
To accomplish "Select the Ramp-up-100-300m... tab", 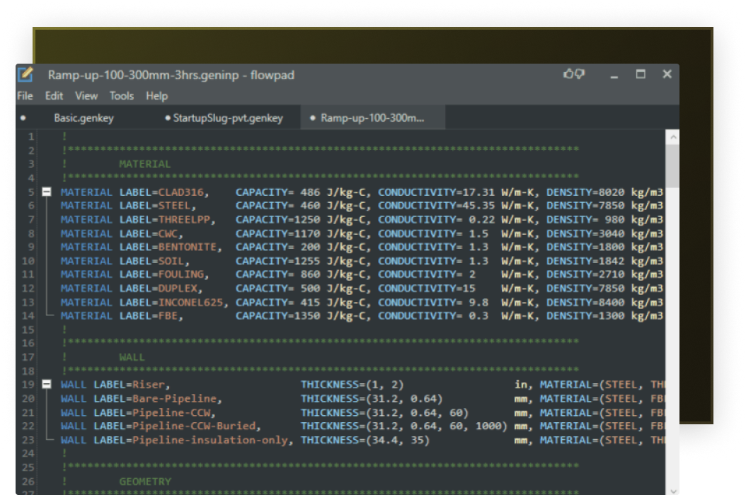I will (372, 118).
